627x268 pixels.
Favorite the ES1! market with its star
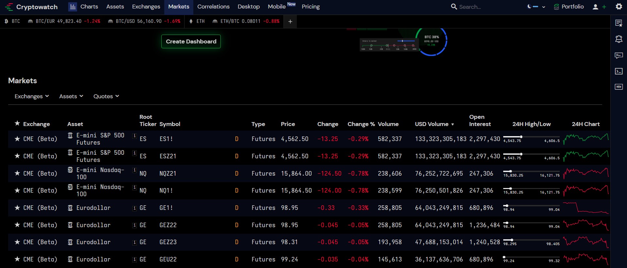pos(17,139)
